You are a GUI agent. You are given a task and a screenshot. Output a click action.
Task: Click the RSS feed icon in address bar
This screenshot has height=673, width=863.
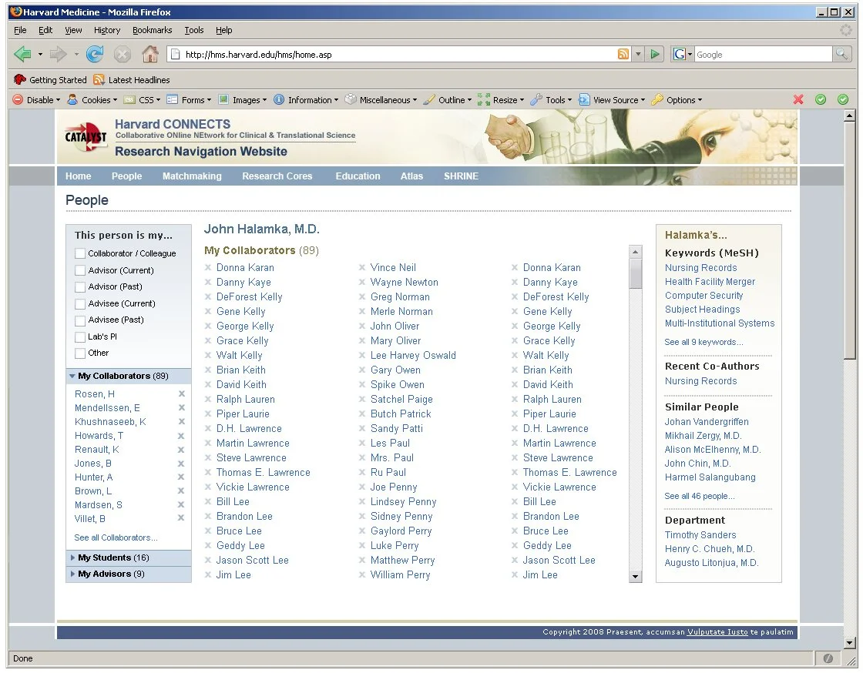click(623, 54)
